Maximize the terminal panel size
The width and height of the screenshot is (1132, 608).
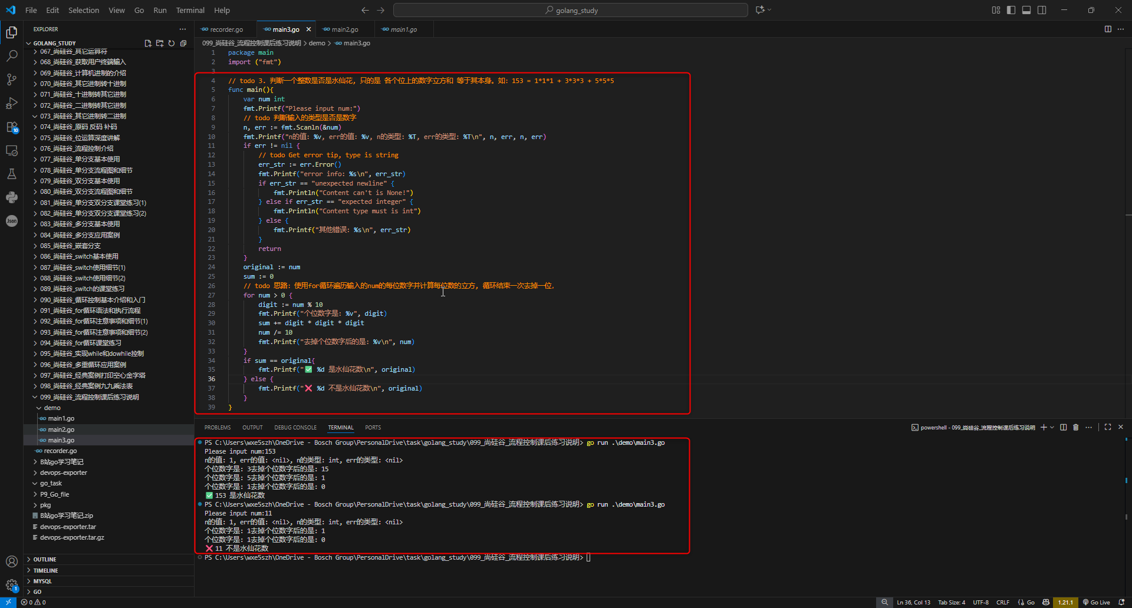tap(1108, 427)
